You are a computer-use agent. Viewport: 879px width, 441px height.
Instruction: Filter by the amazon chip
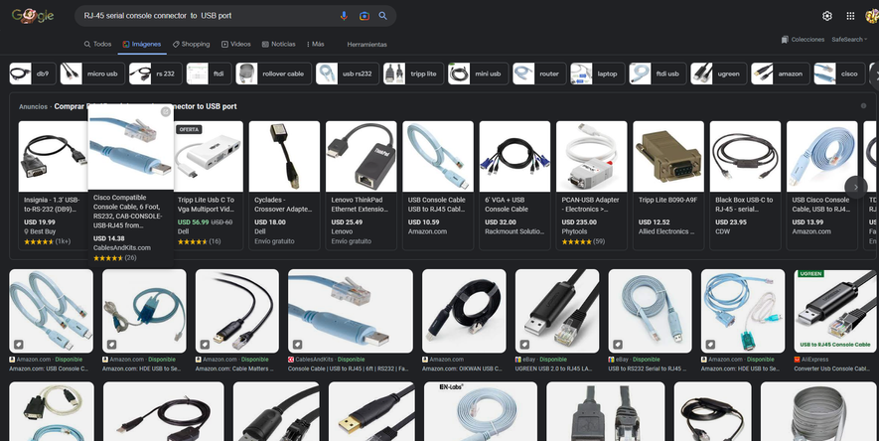point(780,73)
